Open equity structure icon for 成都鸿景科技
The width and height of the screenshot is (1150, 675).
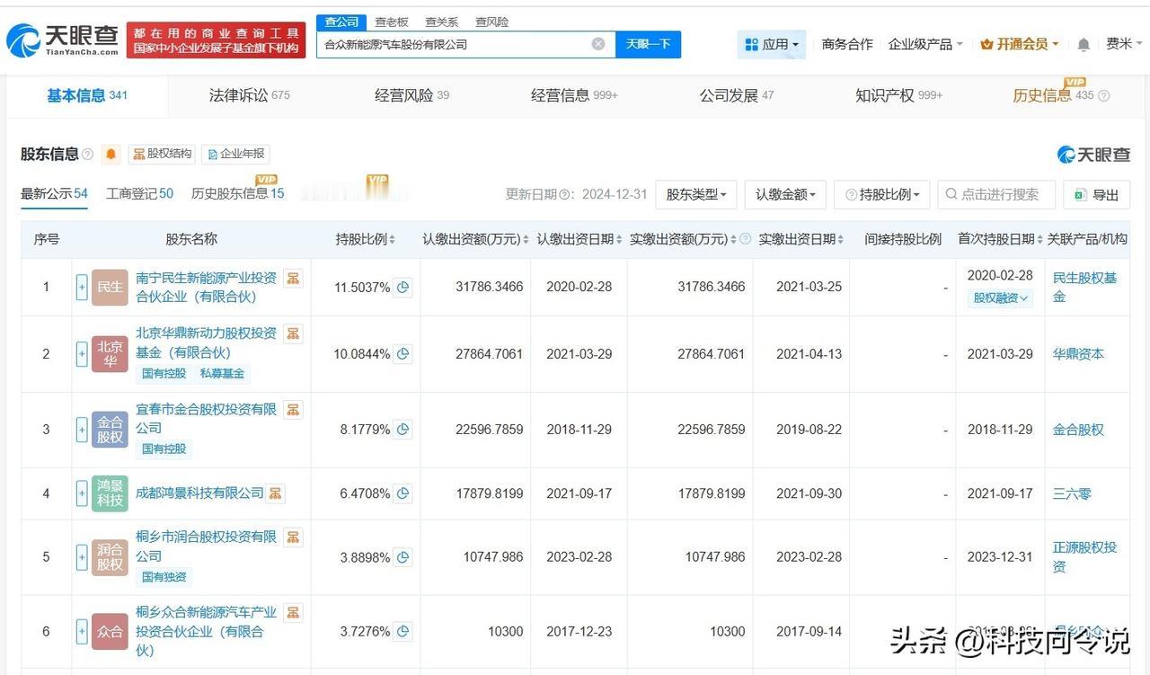[276, 493]
